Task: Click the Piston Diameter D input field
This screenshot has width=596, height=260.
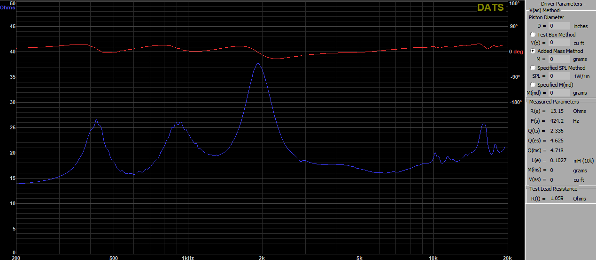Action: pos(558,26)
